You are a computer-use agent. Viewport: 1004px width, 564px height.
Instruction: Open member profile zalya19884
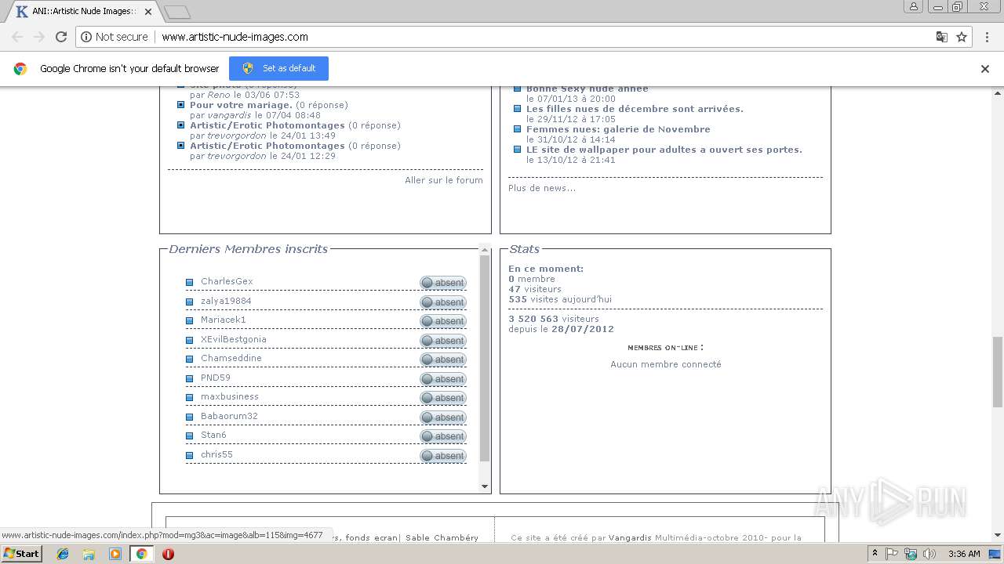pos(226,301)
